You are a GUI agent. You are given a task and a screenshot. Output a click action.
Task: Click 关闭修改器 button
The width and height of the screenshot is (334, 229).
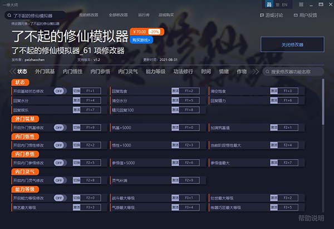(x=292, y=44)
